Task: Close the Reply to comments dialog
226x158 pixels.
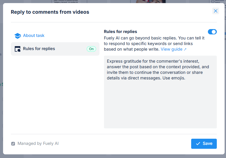Action: (215, 11)
